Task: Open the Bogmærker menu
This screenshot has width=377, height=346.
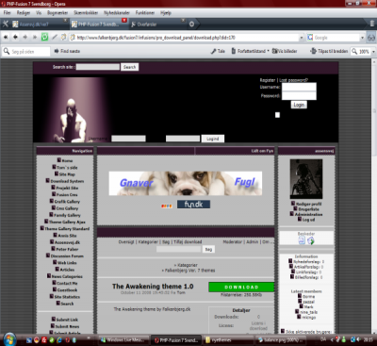Action: point(57,13)
